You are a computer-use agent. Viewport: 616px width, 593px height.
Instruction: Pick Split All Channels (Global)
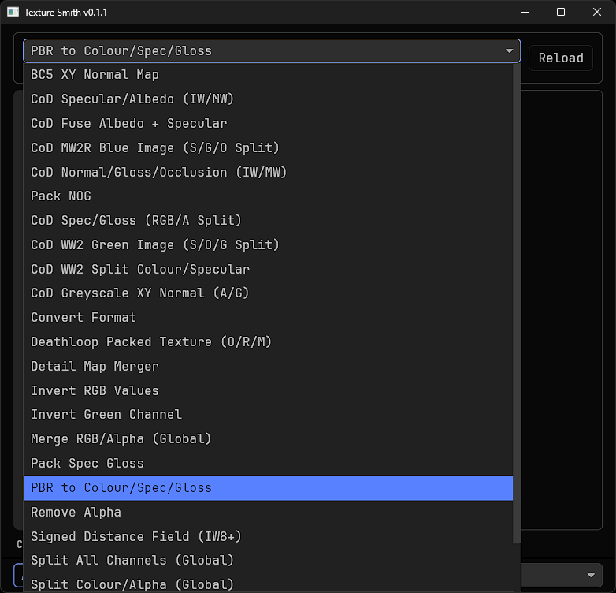coord(268,561)
